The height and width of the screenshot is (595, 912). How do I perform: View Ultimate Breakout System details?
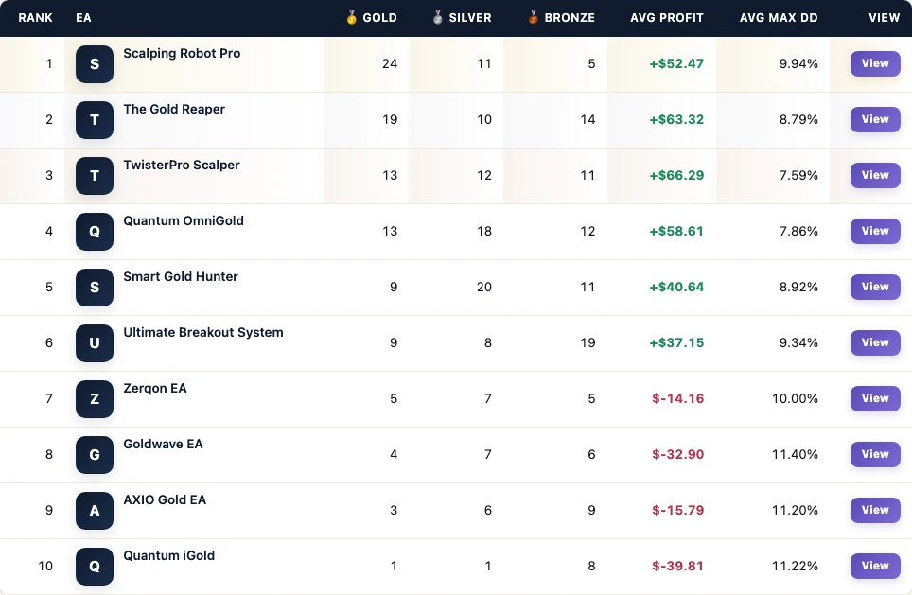875,342
